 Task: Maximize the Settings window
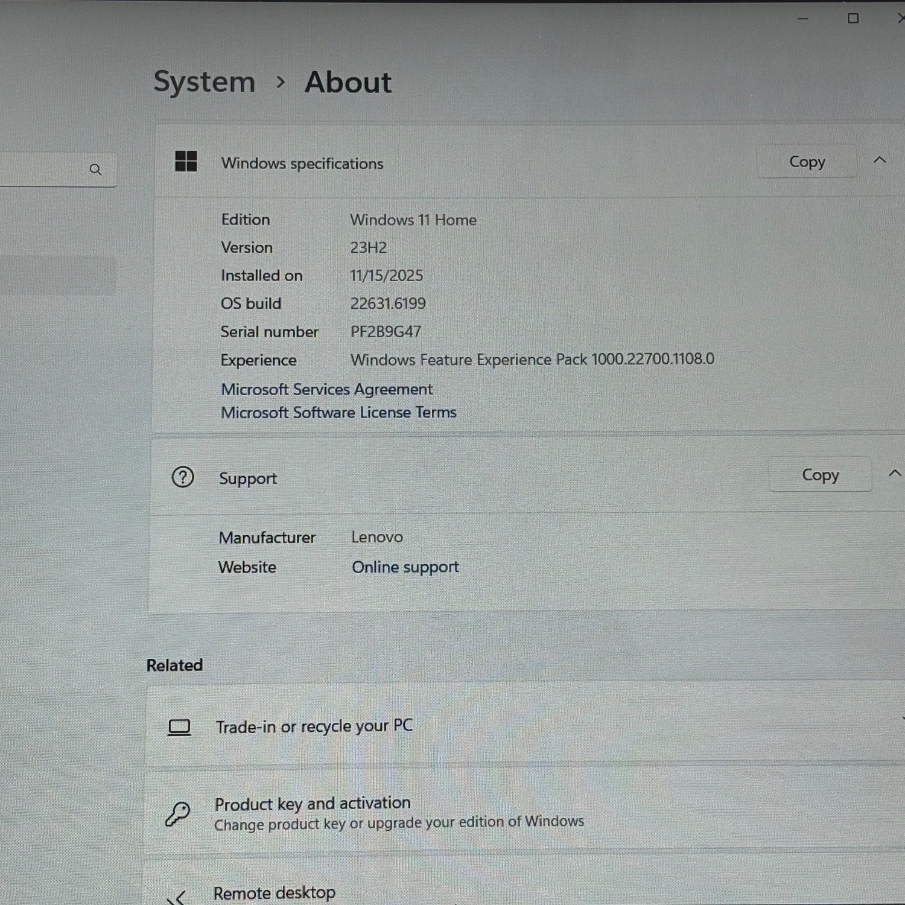coord(853,19)
